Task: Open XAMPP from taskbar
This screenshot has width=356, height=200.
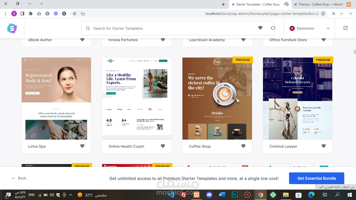Action: (197, 195)
